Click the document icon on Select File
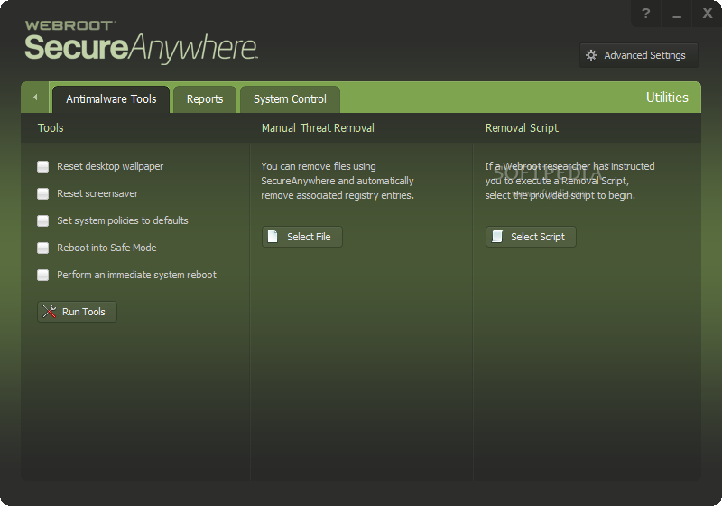This screenshot has width=722, height=506. 273,237
